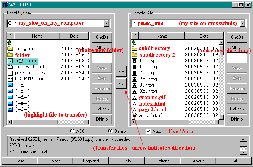The width and height of the screenshot is (253, 167).
Task: Select the remote 'subdirectory 2' folder icon
Action: (x=134, y=55)
